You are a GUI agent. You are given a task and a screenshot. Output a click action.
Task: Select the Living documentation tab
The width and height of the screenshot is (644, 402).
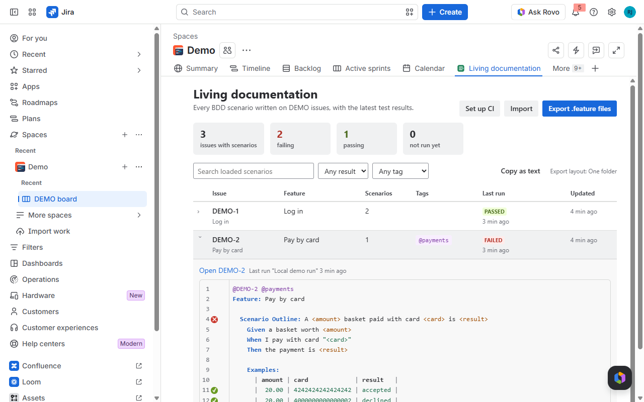[499, 68]
